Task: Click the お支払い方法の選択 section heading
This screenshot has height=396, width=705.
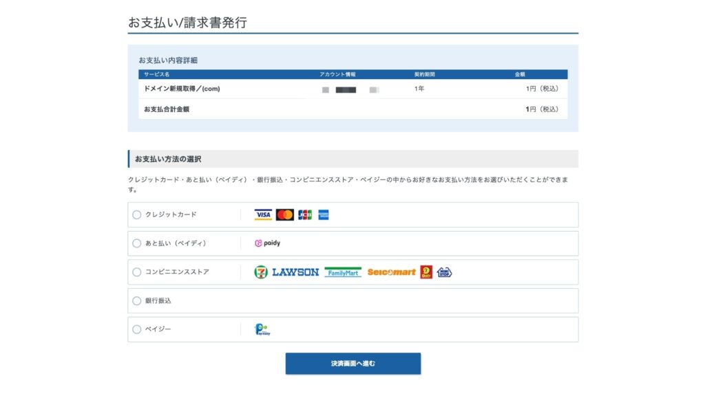Action: pyautogui.click(x=168, y=159)
